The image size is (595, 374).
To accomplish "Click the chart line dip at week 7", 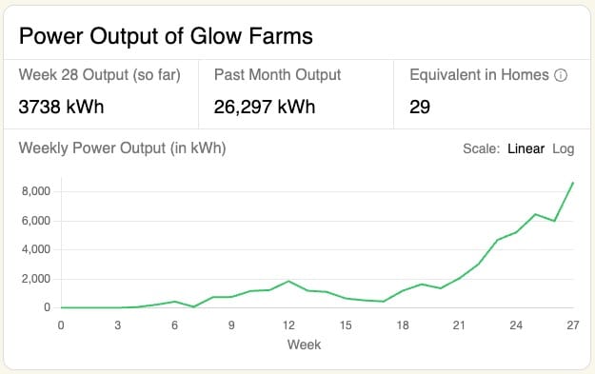I will pyautogui.click(x=193, y=306).
